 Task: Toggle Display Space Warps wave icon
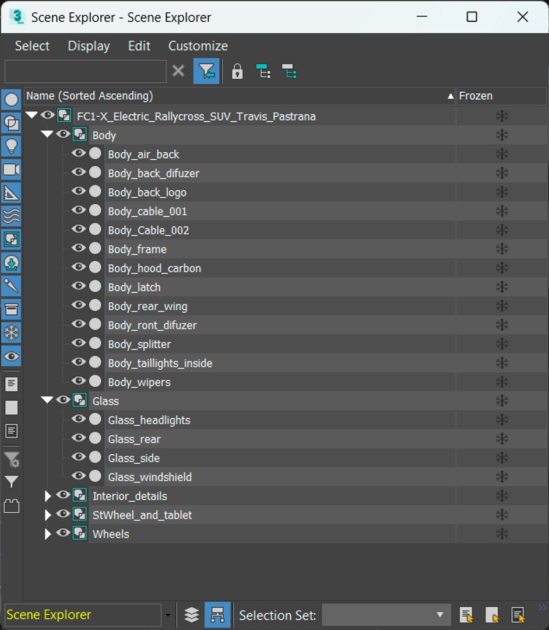(x=11, y=216)
